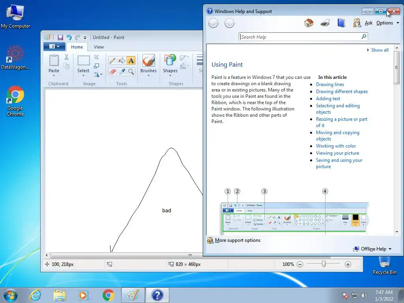Click the zoom out minus button
The height and width of the screenshot is (303, 404).
(x=300, y=264)
